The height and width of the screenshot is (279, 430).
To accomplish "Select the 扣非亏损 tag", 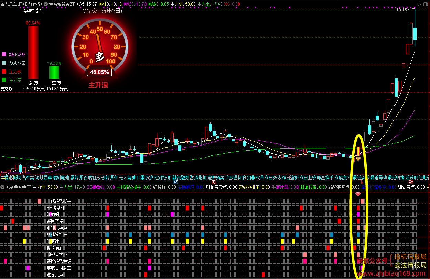I will (x=255, y=178).
